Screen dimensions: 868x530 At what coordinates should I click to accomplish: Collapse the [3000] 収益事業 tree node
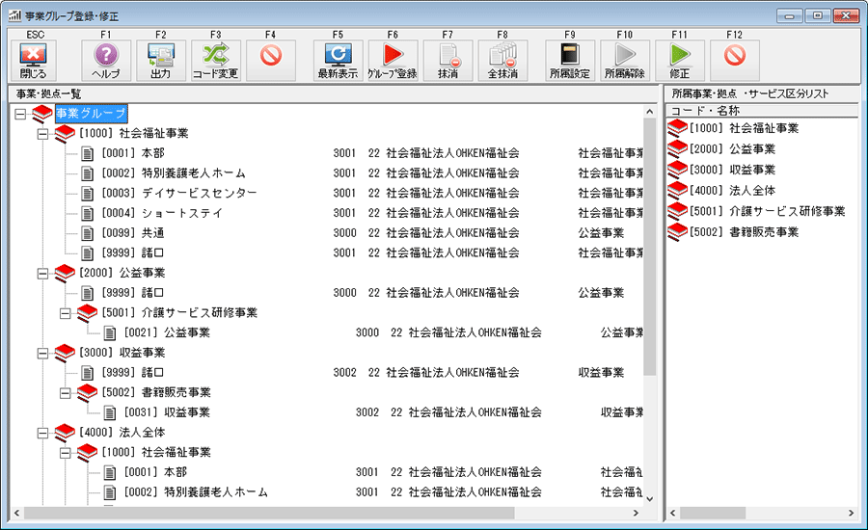[42, 353]
